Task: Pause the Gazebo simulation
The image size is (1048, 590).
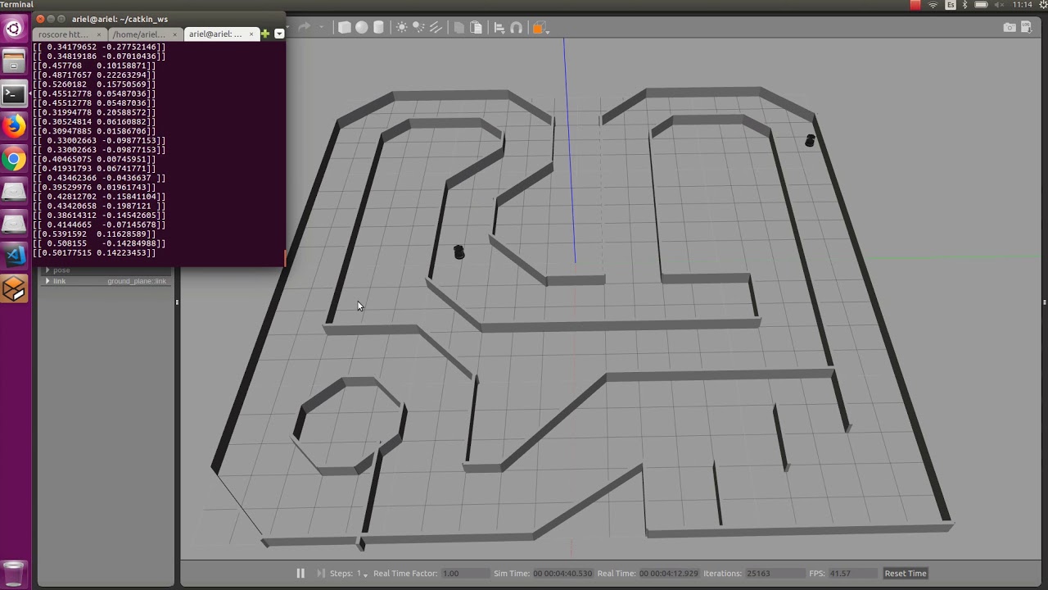Action: 300,573
